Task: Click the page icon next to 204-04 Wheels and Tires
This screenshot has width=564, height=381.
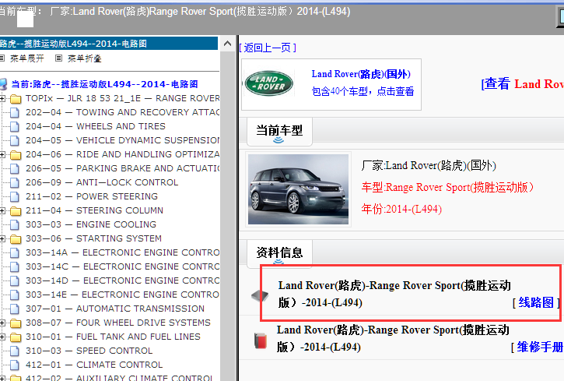Action: (x=15, y=127)
